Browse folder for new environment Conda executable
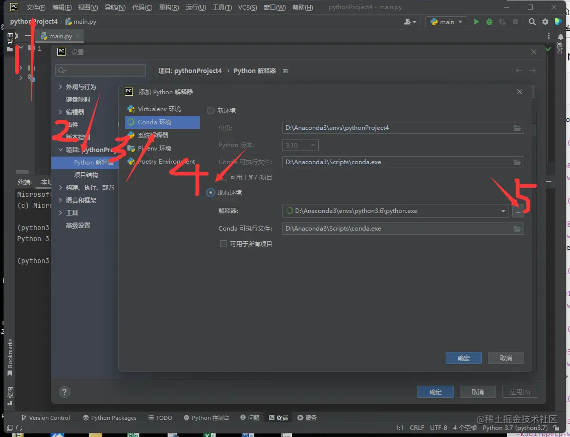The height and width of the screenshot is (437, 570). coord(517,162)
